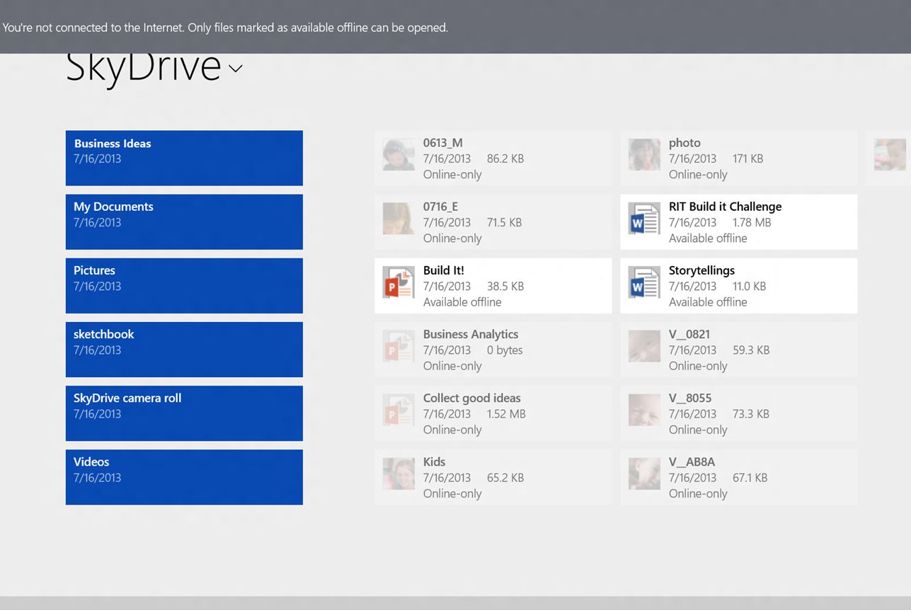This screenshot has height=610, width=911.
Task: Click the Word icon of RIT Build it Challenge
Action: pos(644,218)
